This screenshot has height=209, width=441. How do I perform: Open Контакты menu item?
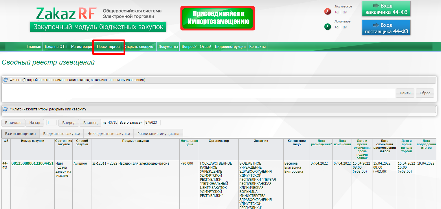(x=257, y=47)
